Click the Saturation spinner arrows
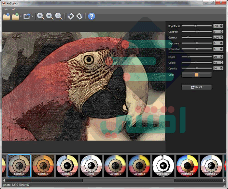 click(221, 49)
